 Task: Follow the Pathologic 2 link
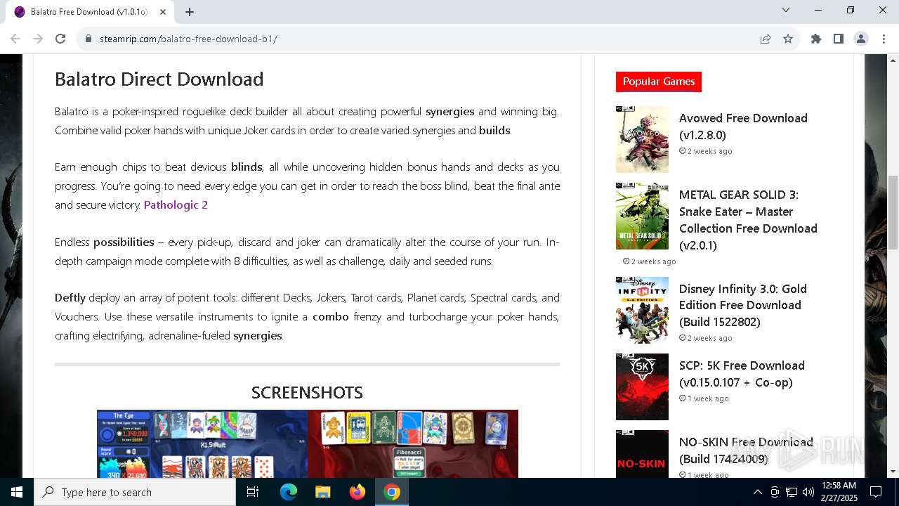176,205
